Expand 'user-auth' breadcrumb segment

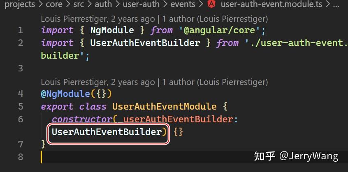(141, 5)
